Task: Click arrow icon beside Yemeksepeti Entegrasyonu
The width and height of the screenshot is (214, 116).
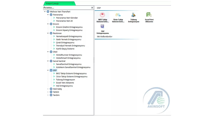Action: [54, 36]
